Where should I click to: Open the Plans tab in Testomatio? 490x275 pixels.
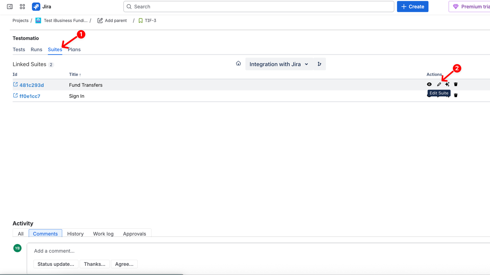click(x=74, y=50)
